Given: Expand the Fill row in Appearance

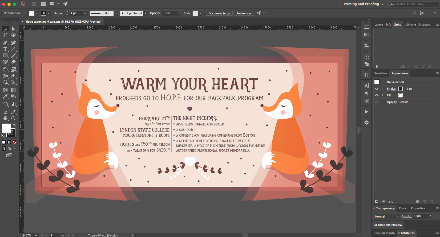Looking at the screenshot, I should coord(383,95).
